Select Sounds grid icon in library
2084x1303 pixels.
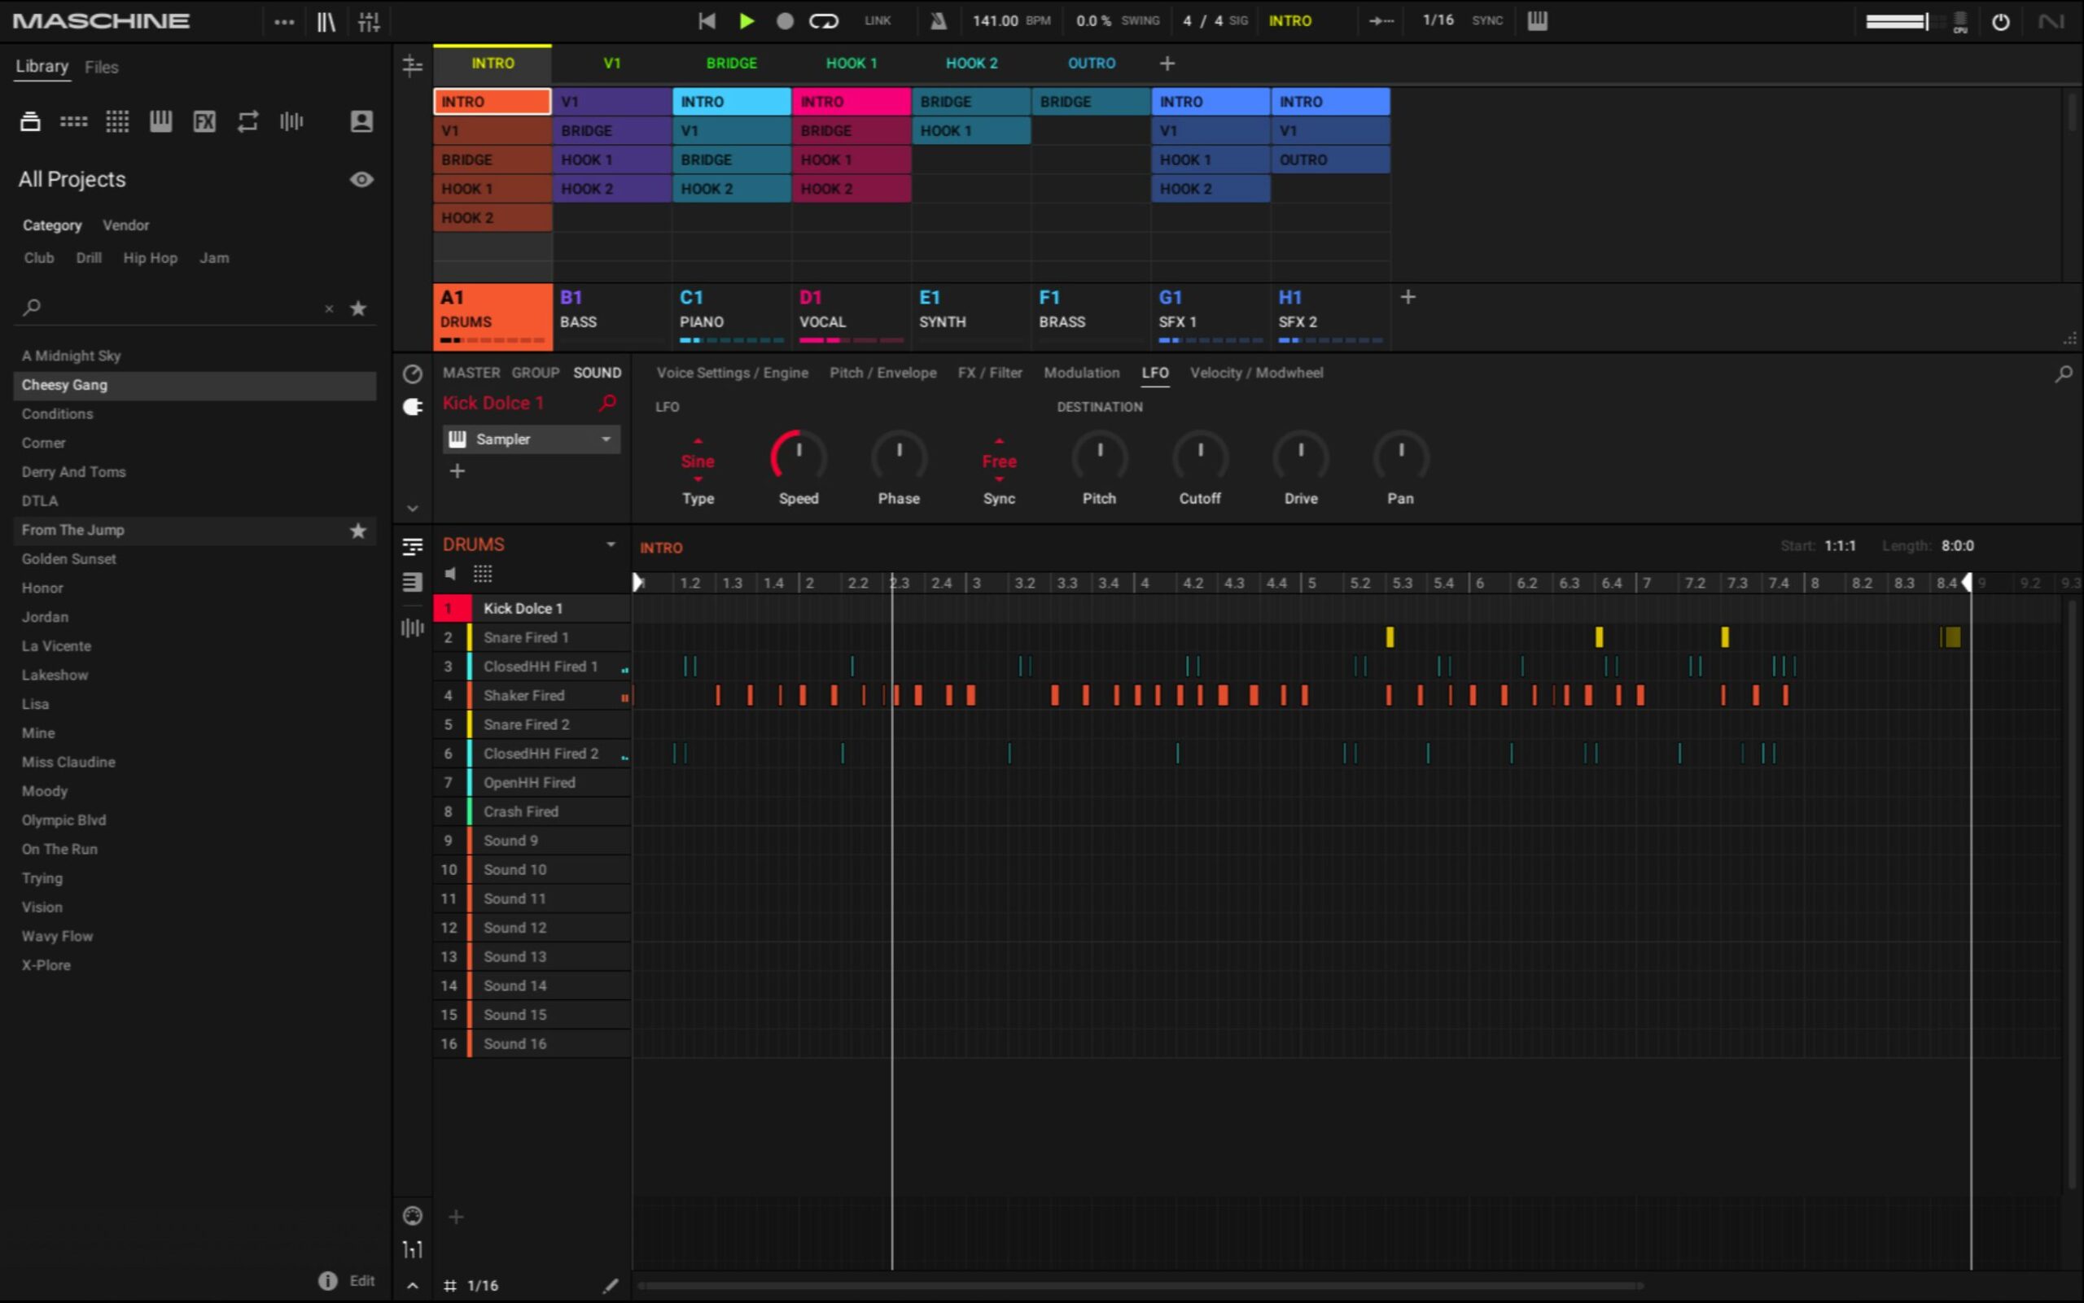tap(117, 121)
